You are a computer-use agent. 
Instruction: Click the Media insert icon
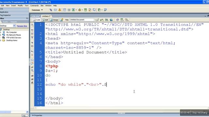click(80, 10)
